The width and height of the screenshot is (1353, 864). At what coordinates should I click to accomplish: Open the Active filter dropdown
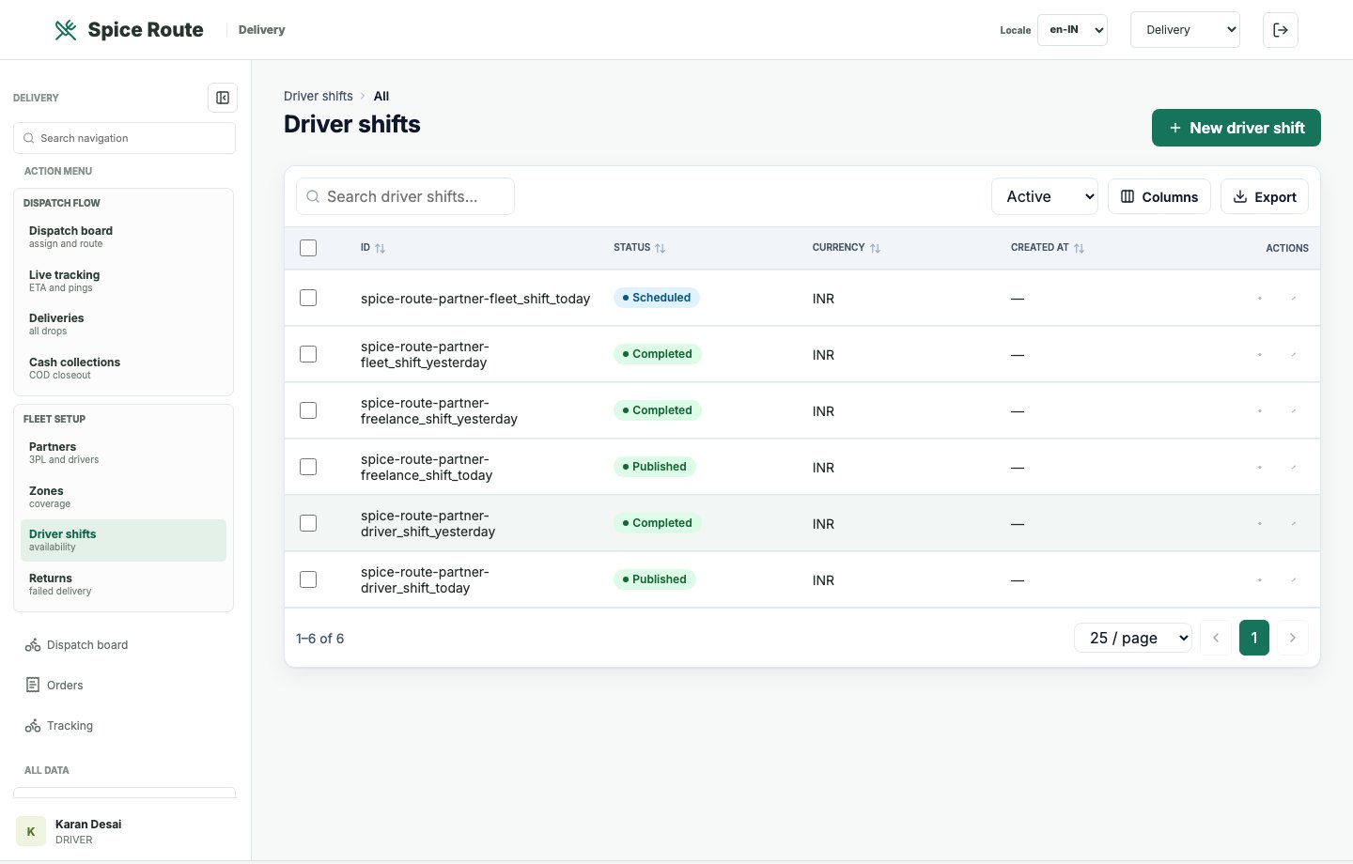[x=1046, y=196]
